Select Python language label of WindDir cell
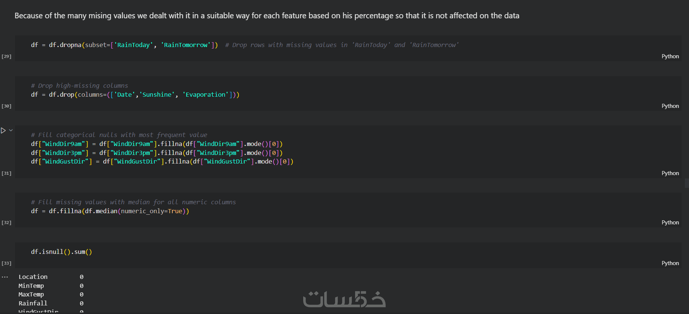The width and height of the screenshot is (689, 314). coord(670,173)
